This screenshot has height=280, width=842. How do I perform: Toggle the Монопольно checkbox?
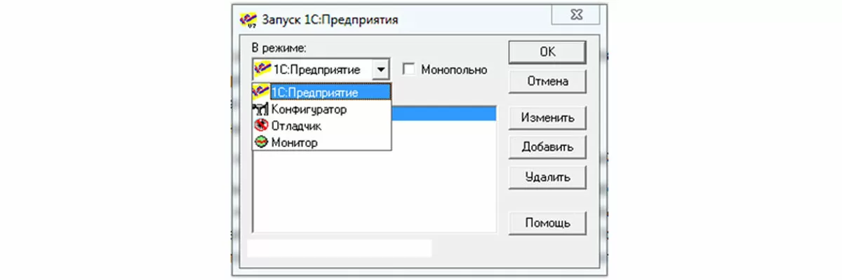409,70
